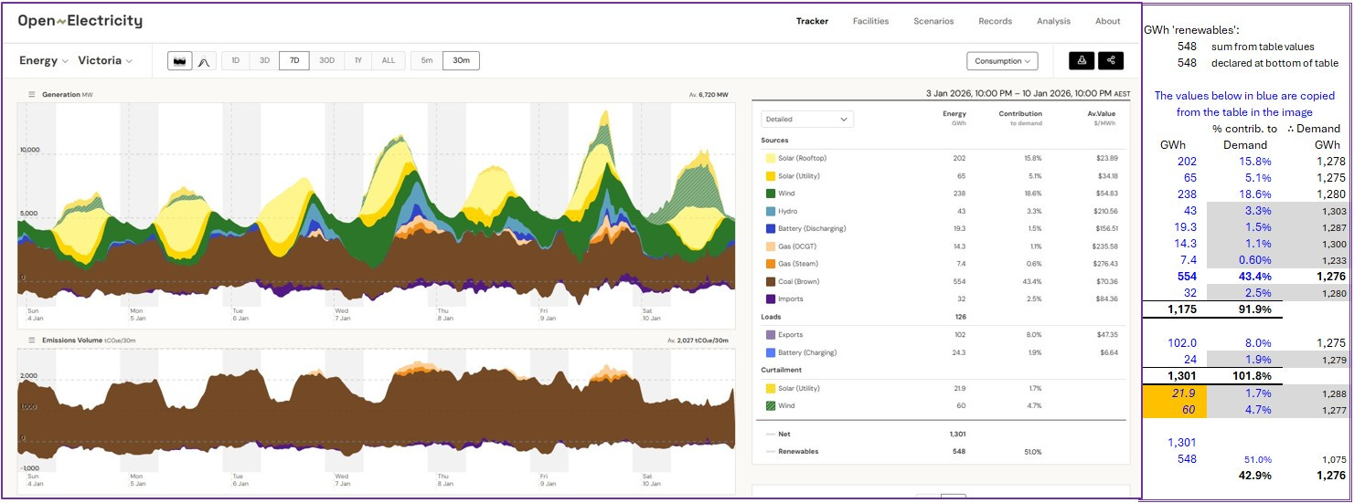
Task: Click the Sources section heading
Action: coord(774,141)
